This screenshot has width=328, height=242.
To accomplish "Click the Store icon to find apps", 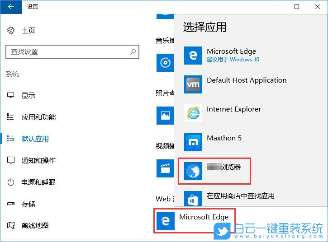I will (193, 199).
